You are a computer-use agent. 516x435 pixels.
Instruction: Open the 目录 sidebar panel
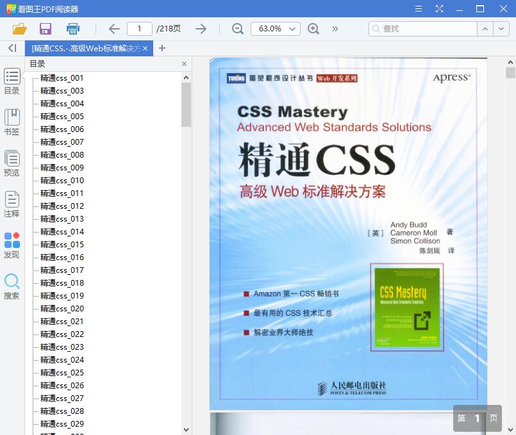coord(12,81)
